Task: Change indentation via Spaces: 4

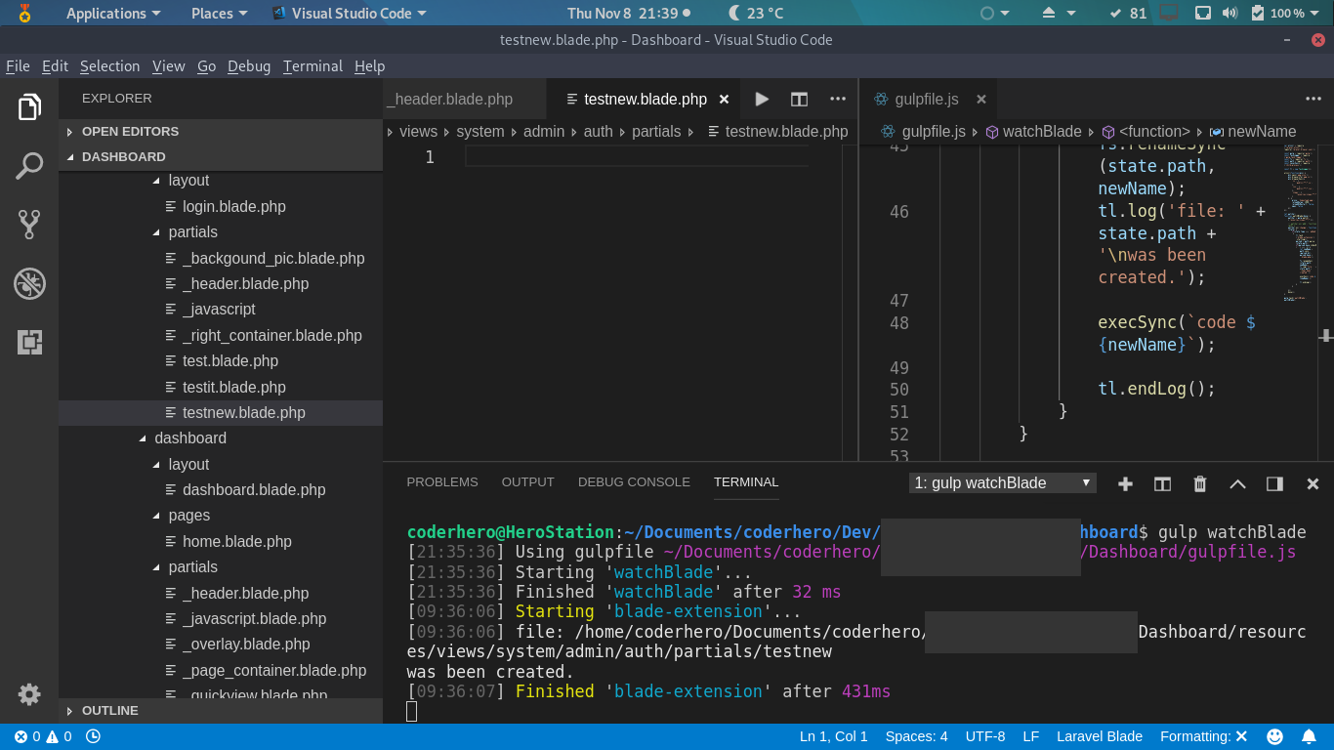Action: (916, 736)
